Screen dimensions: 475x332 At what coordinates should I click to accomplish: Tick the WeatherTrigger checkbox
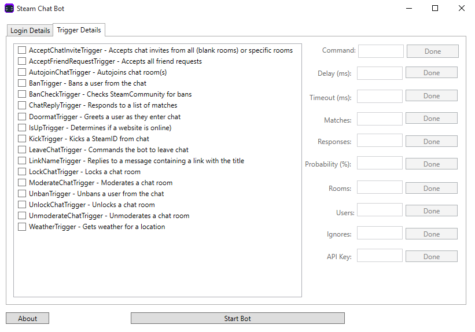coord(22,227)
